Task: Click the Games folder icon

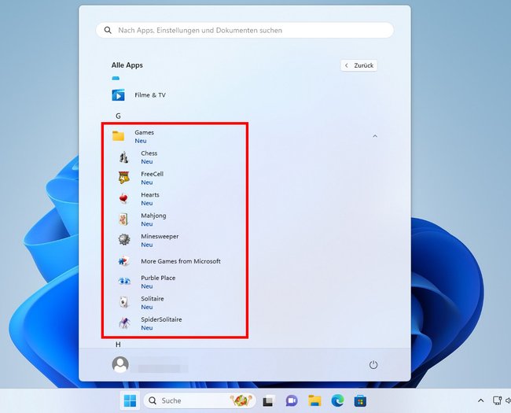Action: pos(118,136)
